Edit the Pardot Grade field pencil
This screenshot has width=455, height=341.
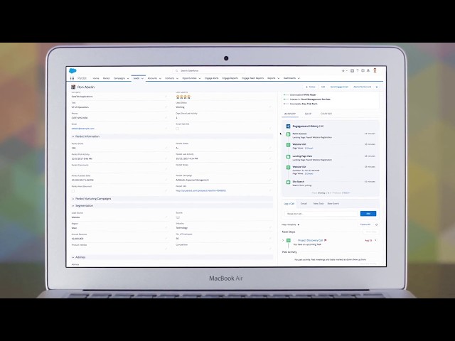270,148
